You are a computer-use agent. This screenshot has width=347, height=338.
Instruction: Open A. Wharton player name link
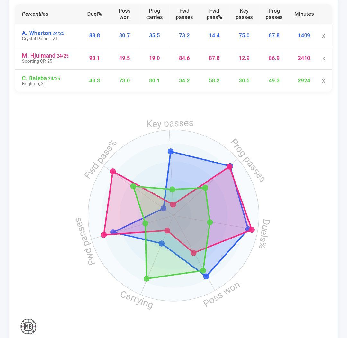click(37, 33)
